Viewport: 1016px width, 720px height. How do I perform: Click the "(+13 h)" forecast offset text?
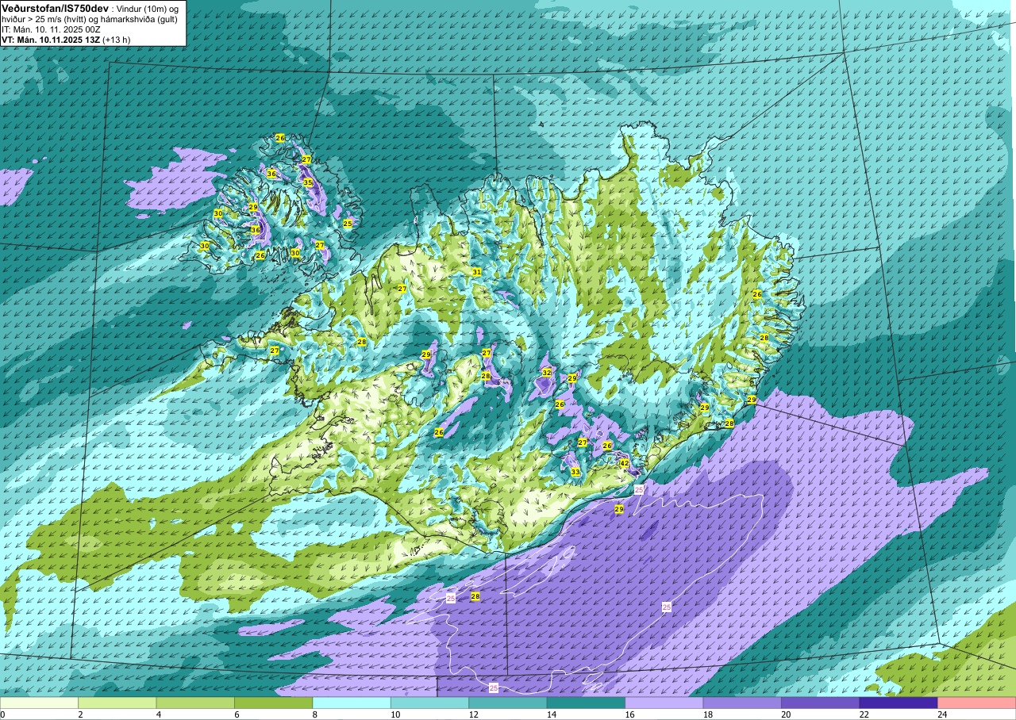click(117, 40)
